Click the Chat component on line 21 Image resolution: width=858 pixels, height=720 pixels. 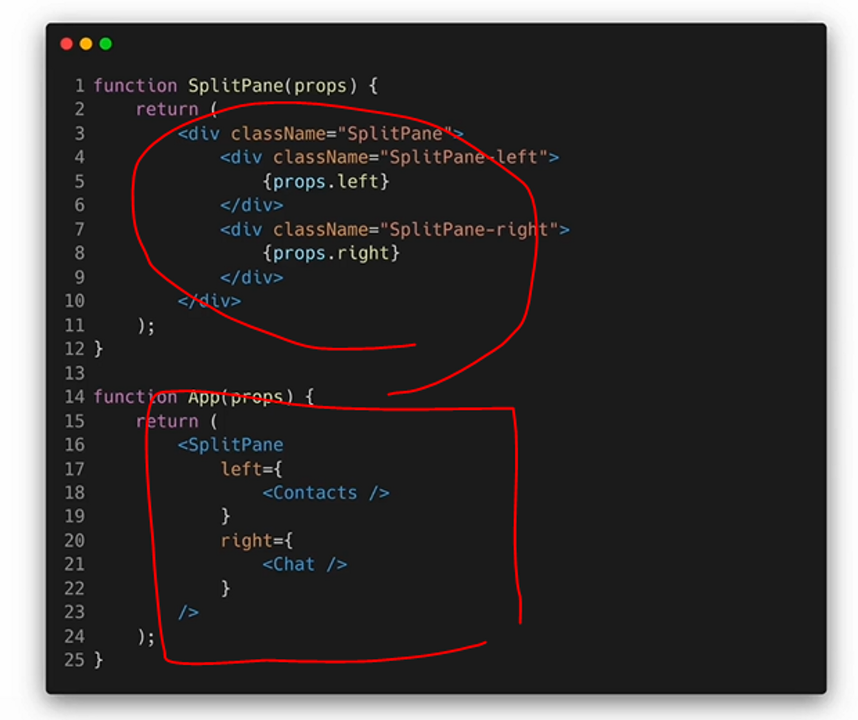[304, 564]
